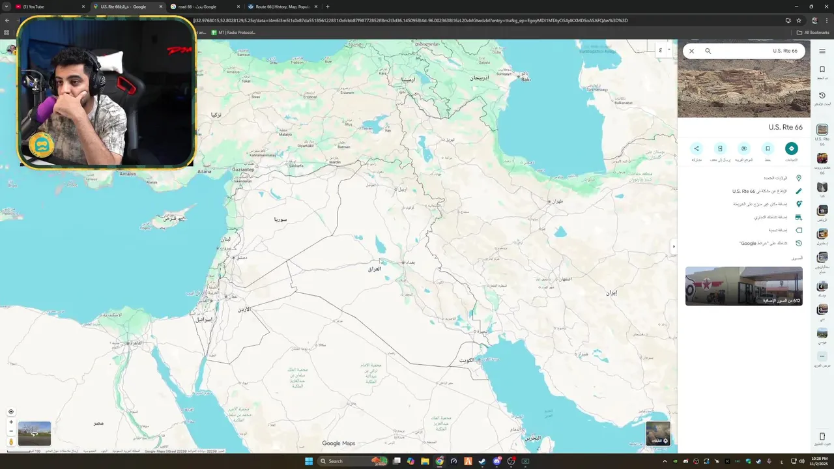This screenshot has height=469, width=834.
Task: Click suggest an edit on U.S. Rte 66
Action: [x=744, y=191]
